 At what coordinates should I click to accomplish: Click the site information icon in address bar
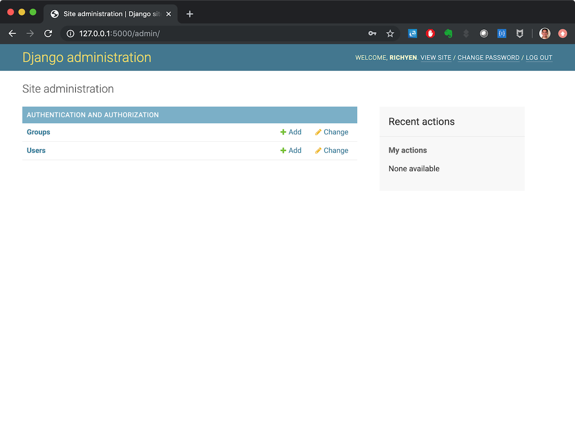coord(70,34)
